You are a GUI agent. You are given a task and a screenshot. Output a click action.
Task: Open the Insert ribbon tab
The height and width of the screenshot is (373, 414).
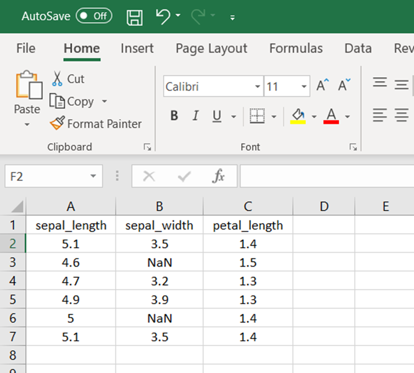coord(137,48)
